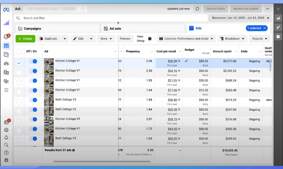283x169 pixels.
Task: Open the Kitchen Collage V2 ad thumbnail
Action: point(49,121)
